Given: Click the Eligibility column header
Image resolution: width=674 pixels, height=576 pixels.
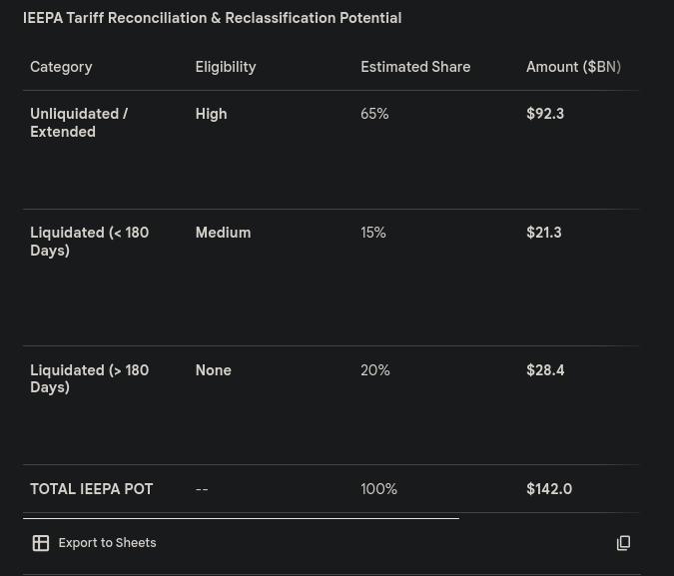Looking at the screenshot, I should (226, 67).
